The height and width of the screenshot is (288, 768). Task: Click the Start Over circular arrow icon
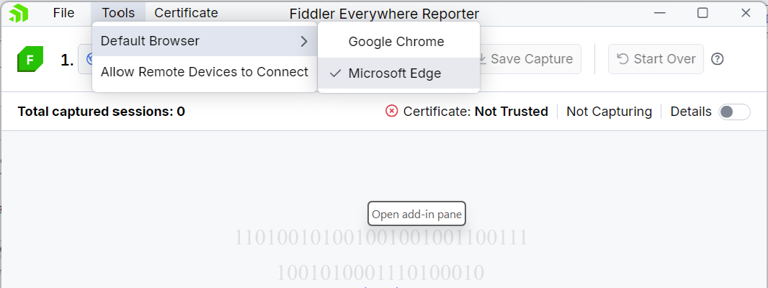[622, 59]
